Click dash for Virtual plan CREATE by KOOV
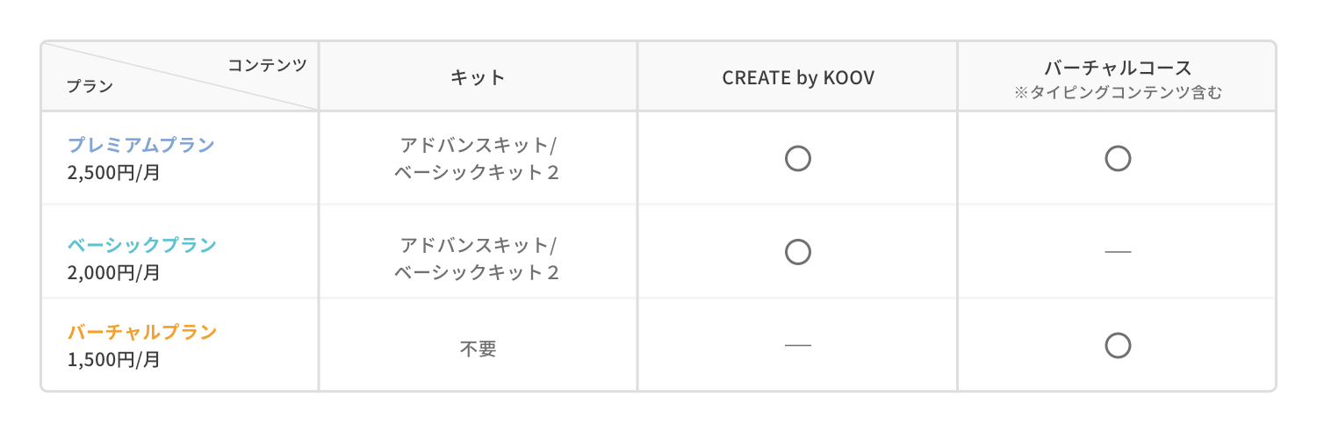1317x432 pixels. pyautogui.click(x=797, y=346)
